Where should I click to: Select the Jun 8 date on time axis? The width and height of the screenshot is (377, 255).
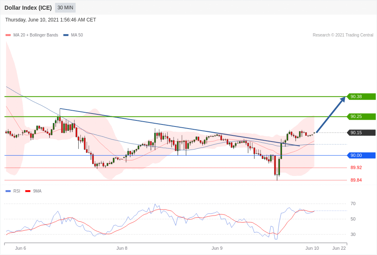[x=122, y=248]
